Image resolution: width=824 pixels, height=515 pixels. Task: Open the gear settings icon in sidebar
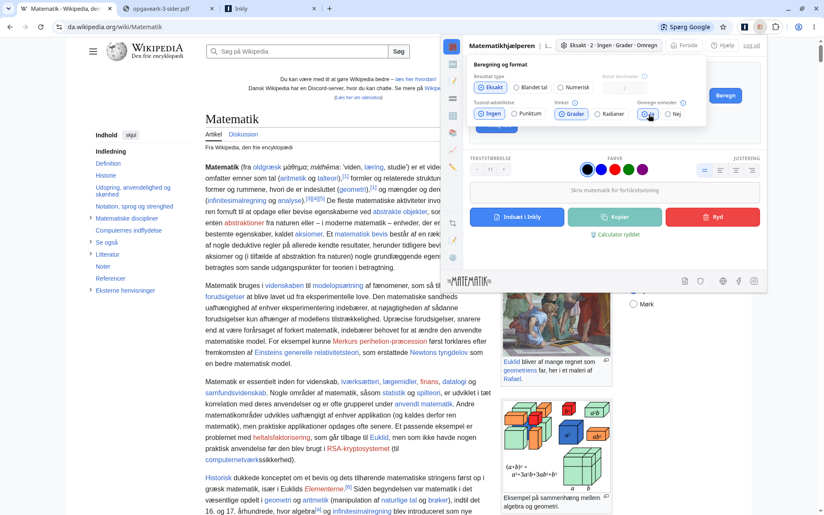(x=452, y=258)
